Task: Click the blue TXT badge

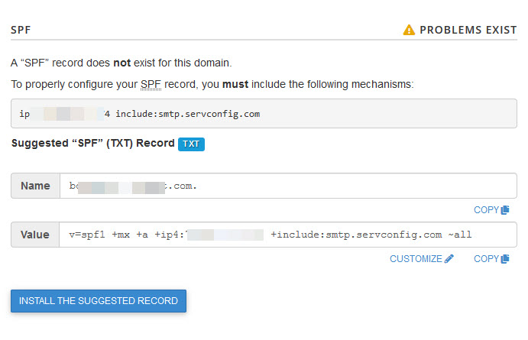Action: (x=191, y=144)
